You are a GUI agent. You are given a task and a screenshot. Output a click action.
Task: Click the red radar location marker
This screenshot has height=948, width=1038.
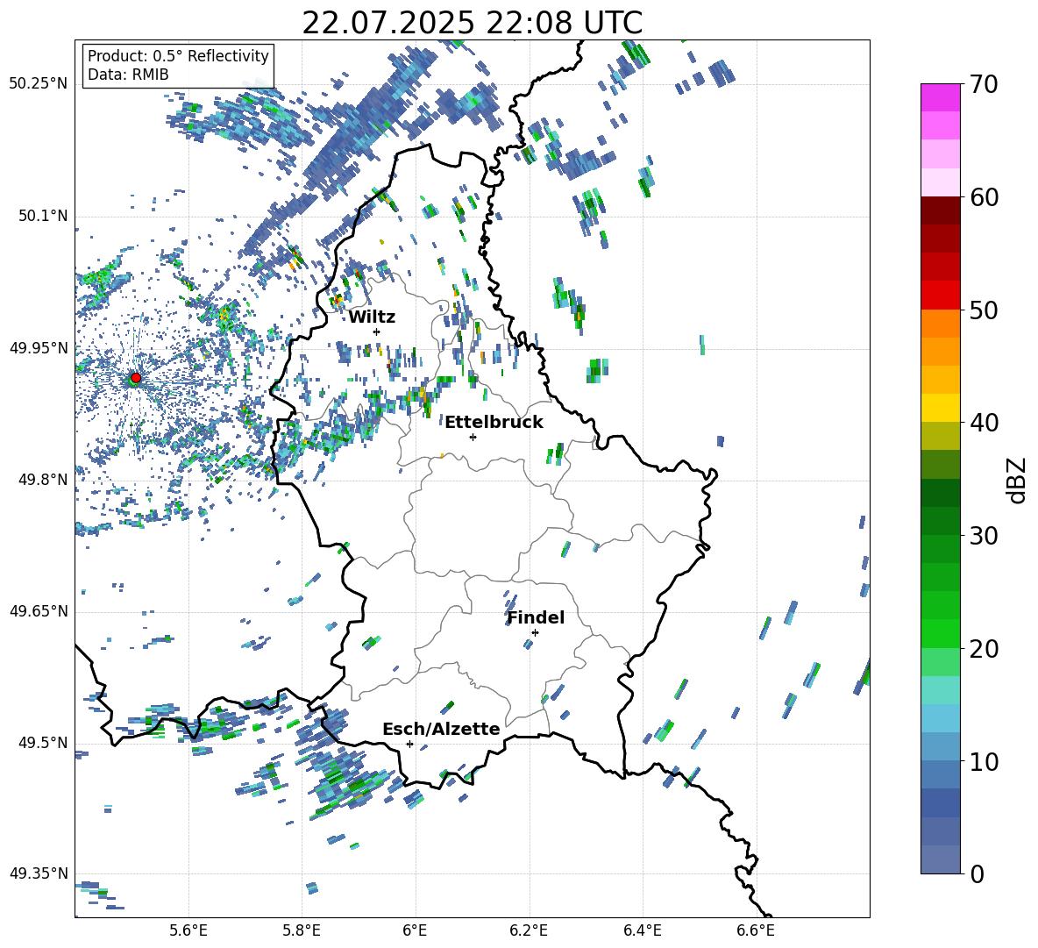coord(136,377)
